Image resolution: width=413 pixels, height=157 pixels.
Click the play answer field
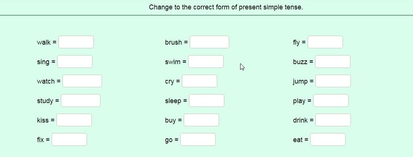pos(331,100)
